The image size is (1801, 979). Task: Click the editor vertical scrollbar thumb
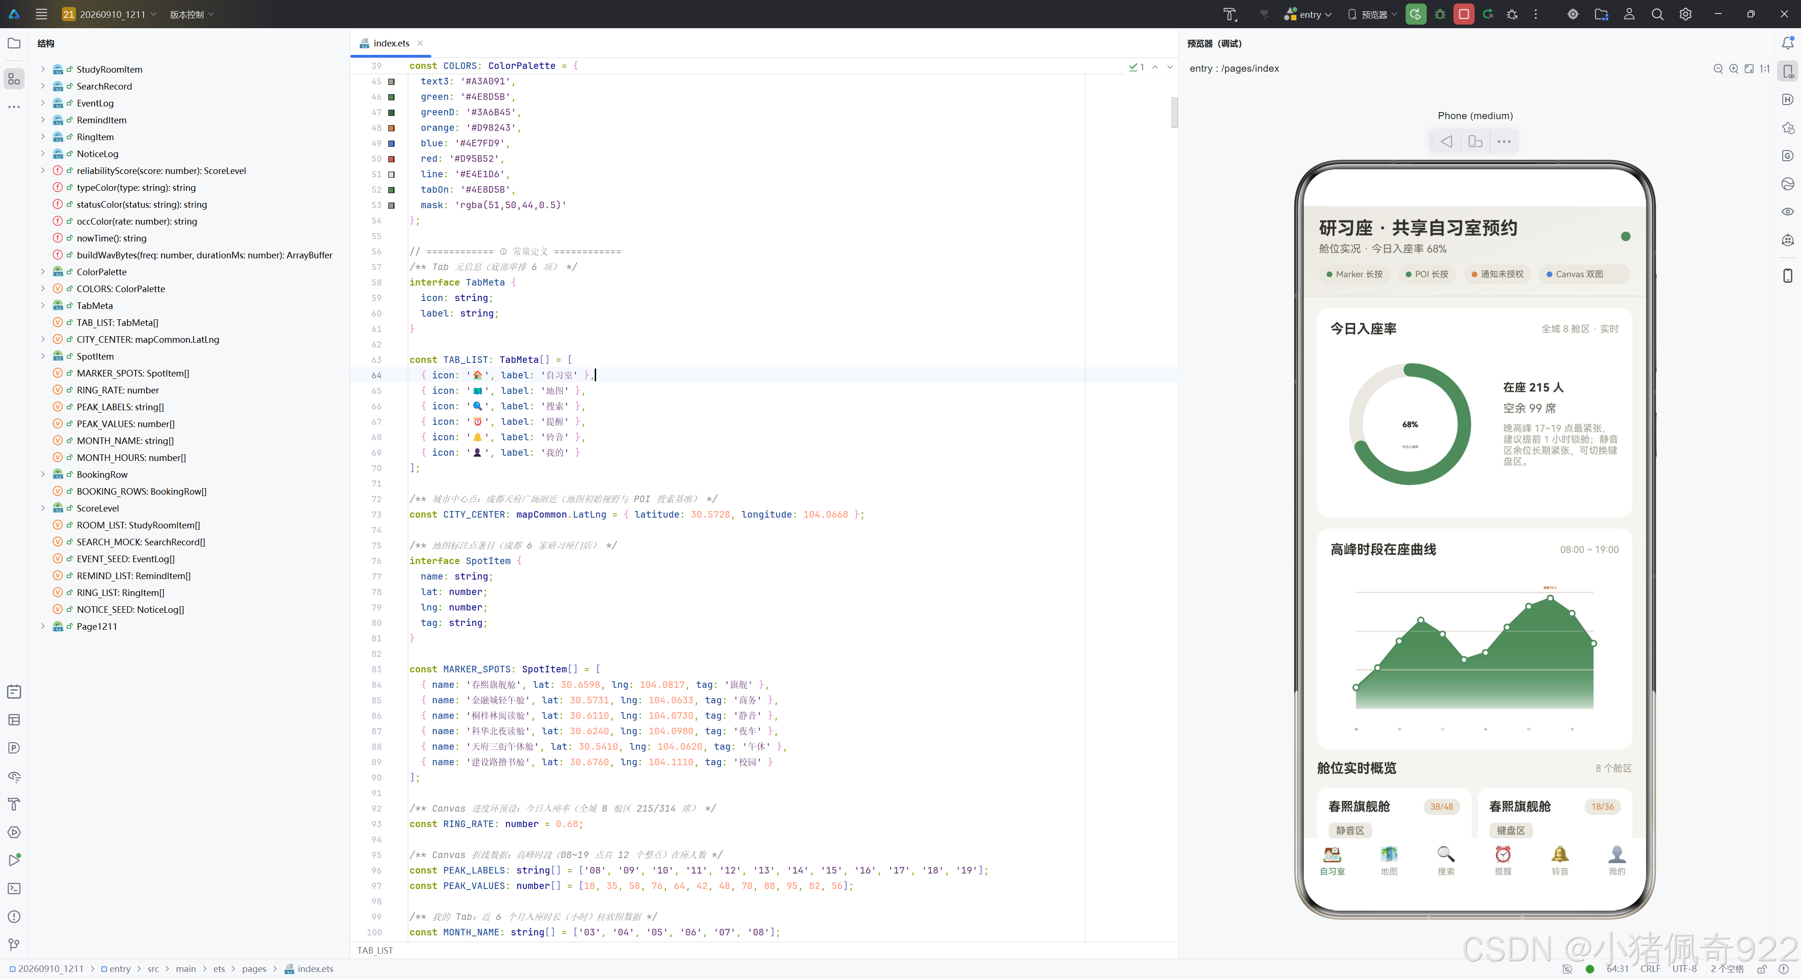point(1174,113)
